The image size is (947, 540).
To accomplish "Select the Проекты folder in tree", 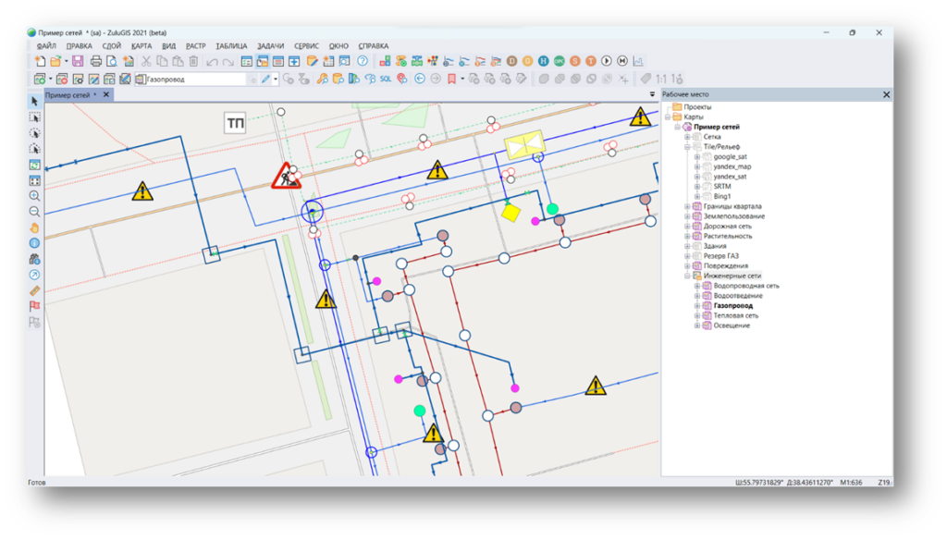I will [x=697, y=107].
